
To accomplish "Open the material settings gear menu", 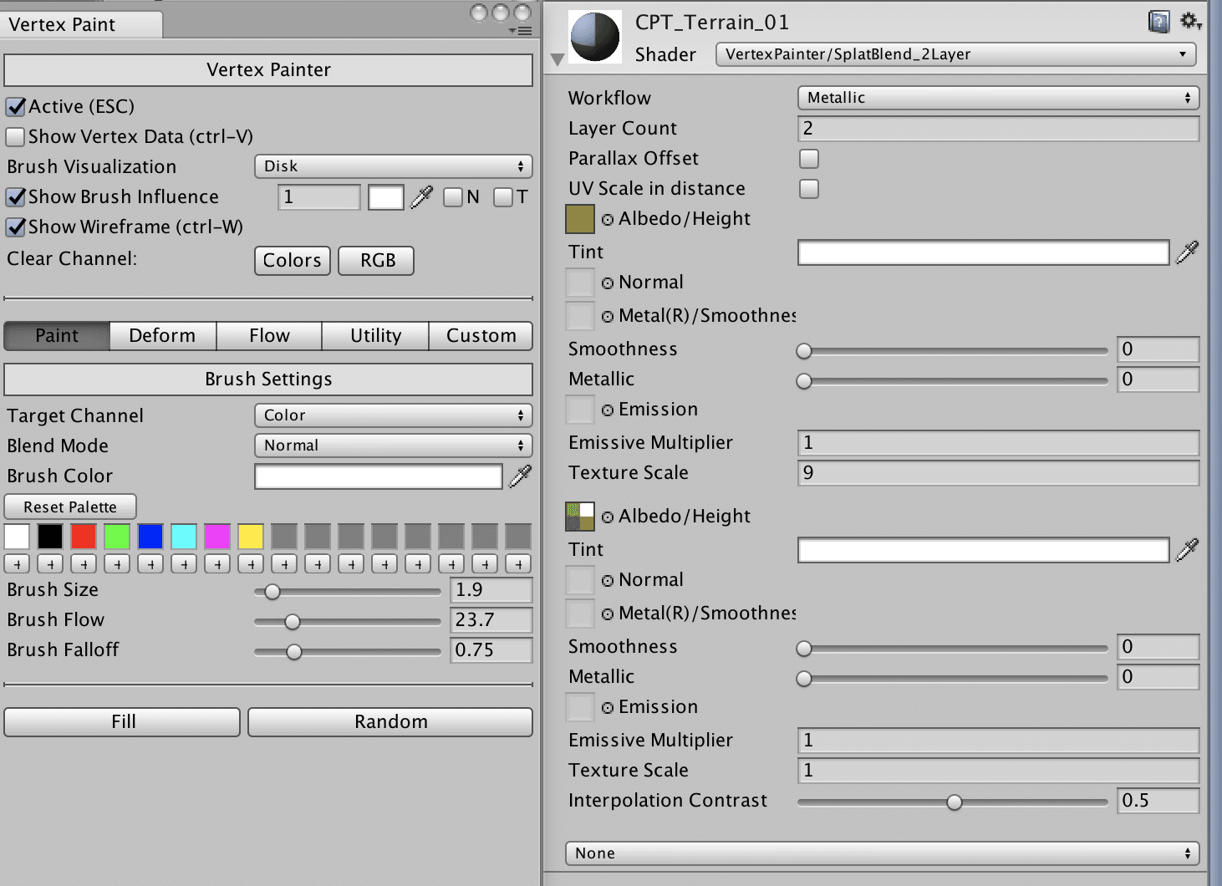I will [x=1190, y=22].
